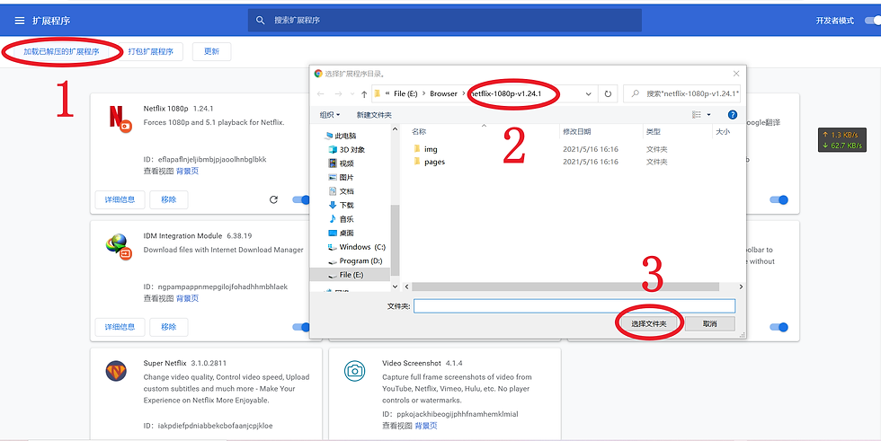Viewport: 881px width, 441px height.
Task: Go forward in the folder dialog
Action: point(338,93)
